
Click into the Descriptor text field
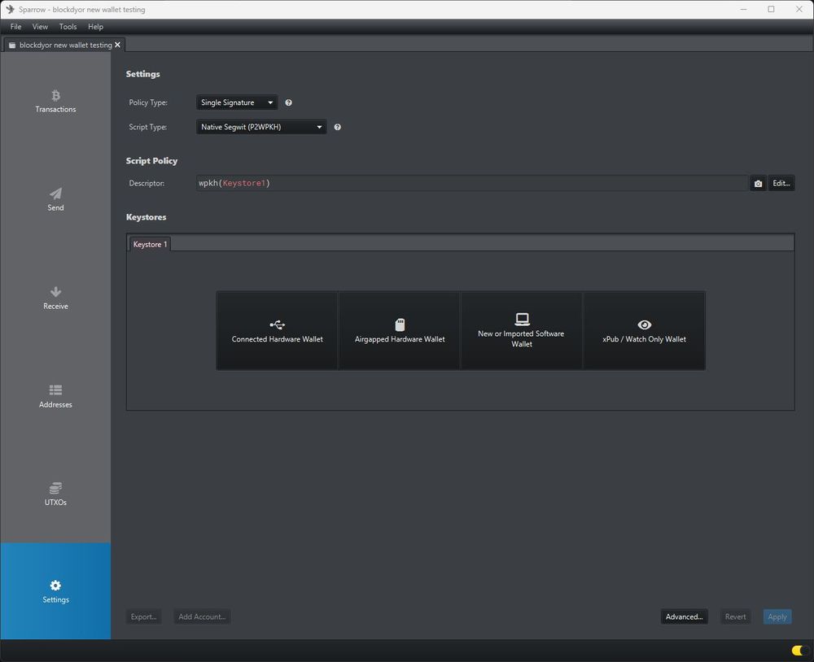coord(470,184)
